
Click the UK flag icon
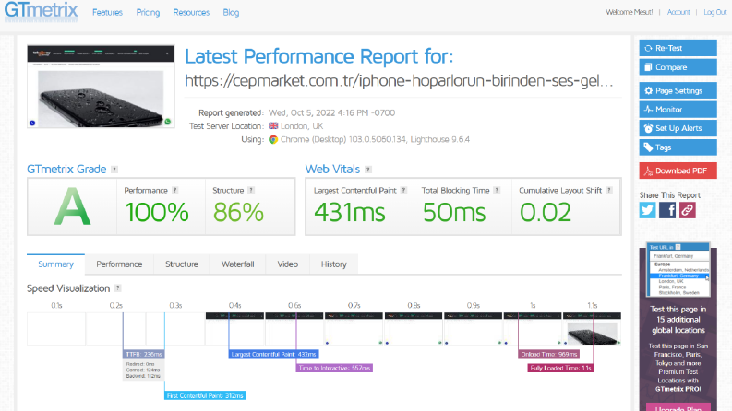point(273,126)
